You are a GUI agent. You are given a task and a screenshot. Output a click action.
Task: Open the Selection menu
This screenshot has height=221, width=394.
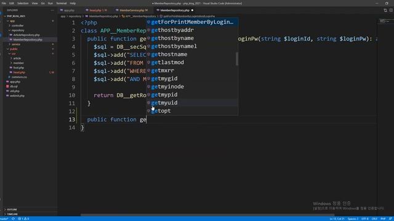coord(23,3)
